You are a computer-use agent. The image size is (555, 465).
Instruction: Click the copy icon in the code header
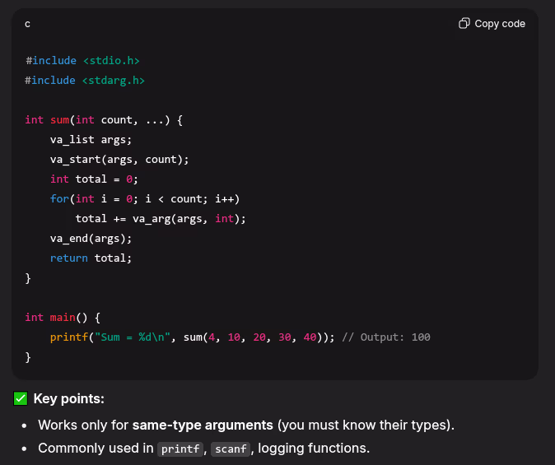click(x=464, y=24)
